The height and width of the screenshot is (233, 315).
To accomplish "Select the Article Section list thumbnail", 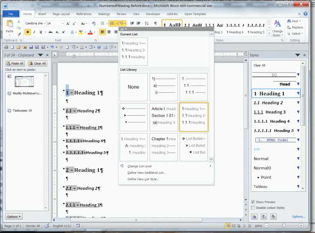I will (164, 117).
